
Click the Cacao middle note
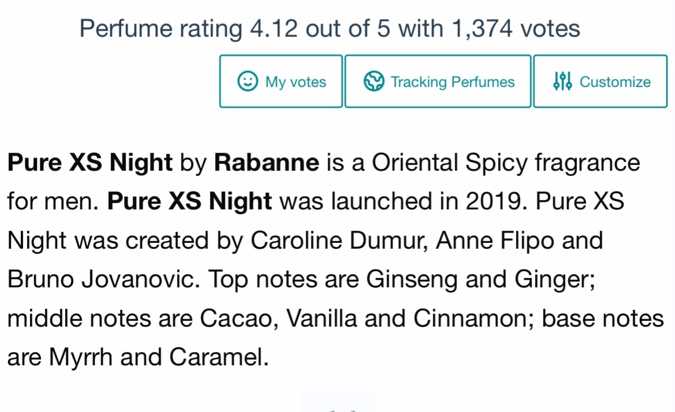click(239, 319)
